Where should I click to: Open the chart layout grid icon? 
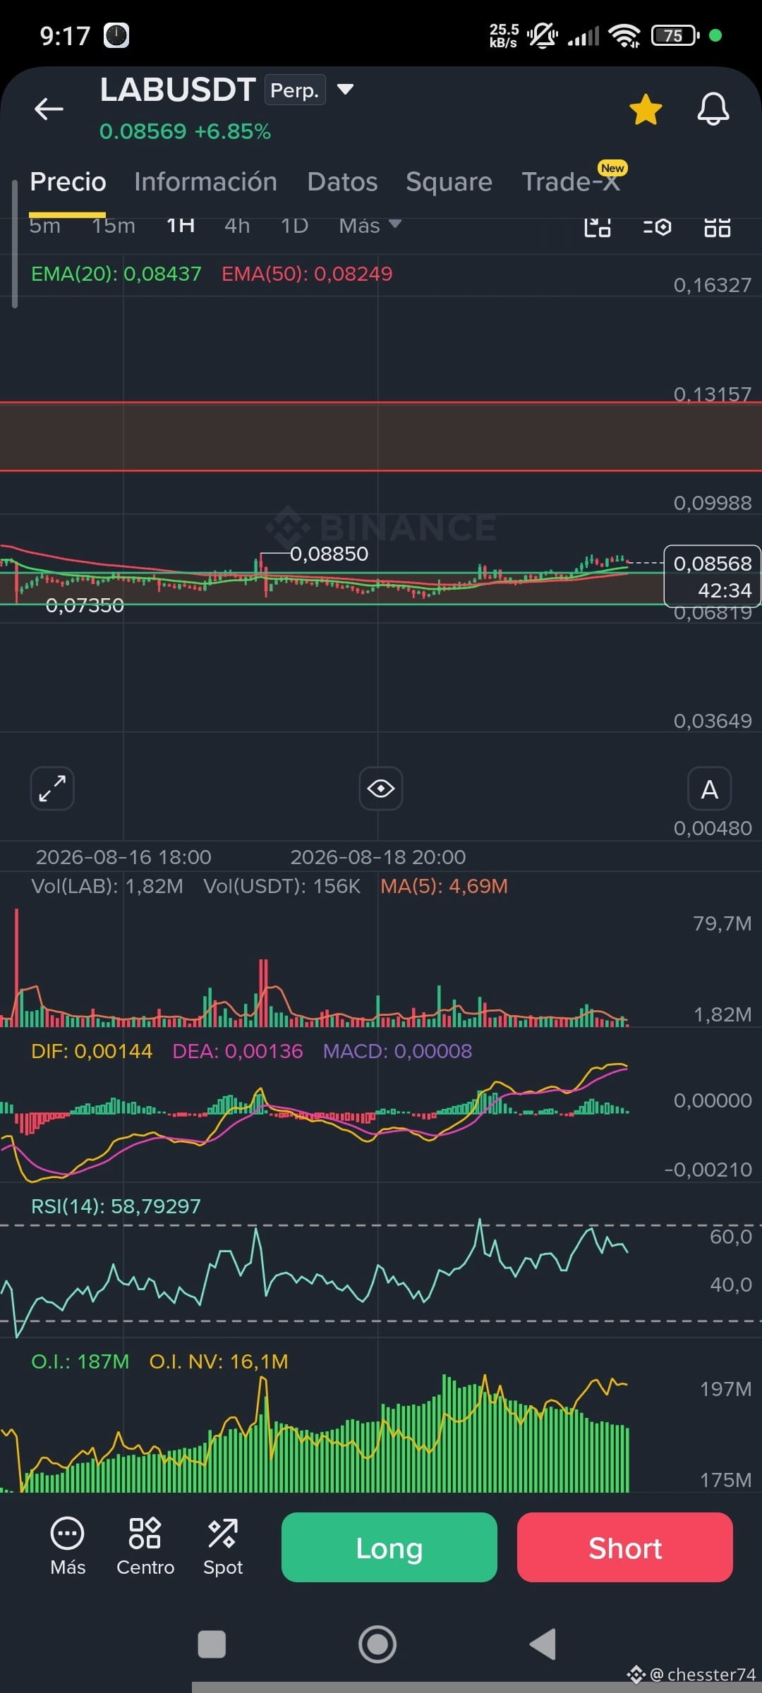tap(718, 227)
